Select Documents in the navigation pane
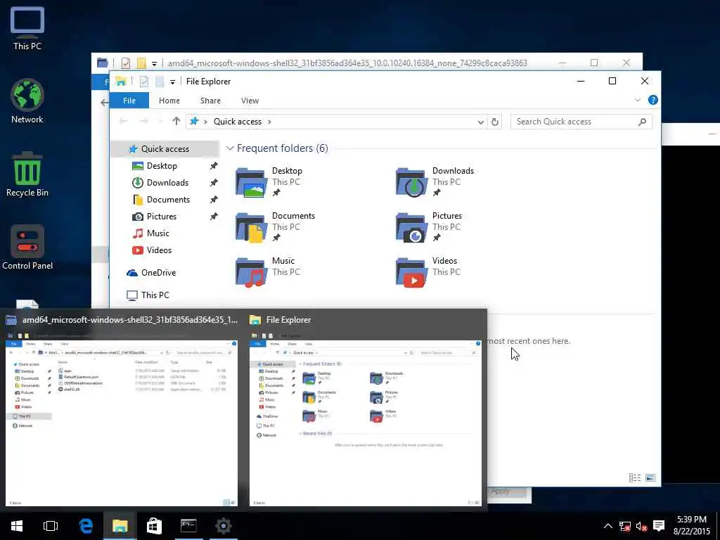 (168, 200)
